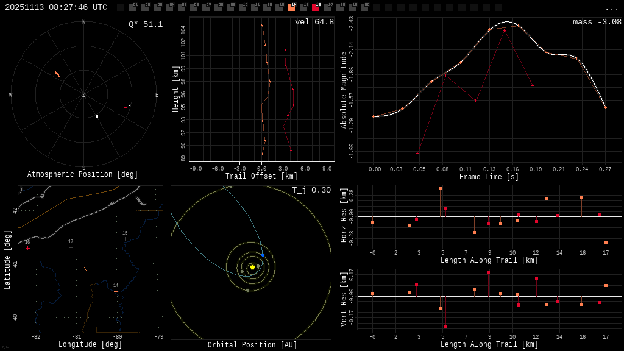The height and width of the screenshot is (351, 624).
Task: Click the Vert Res [km] axis label
Action: point(344,299)
